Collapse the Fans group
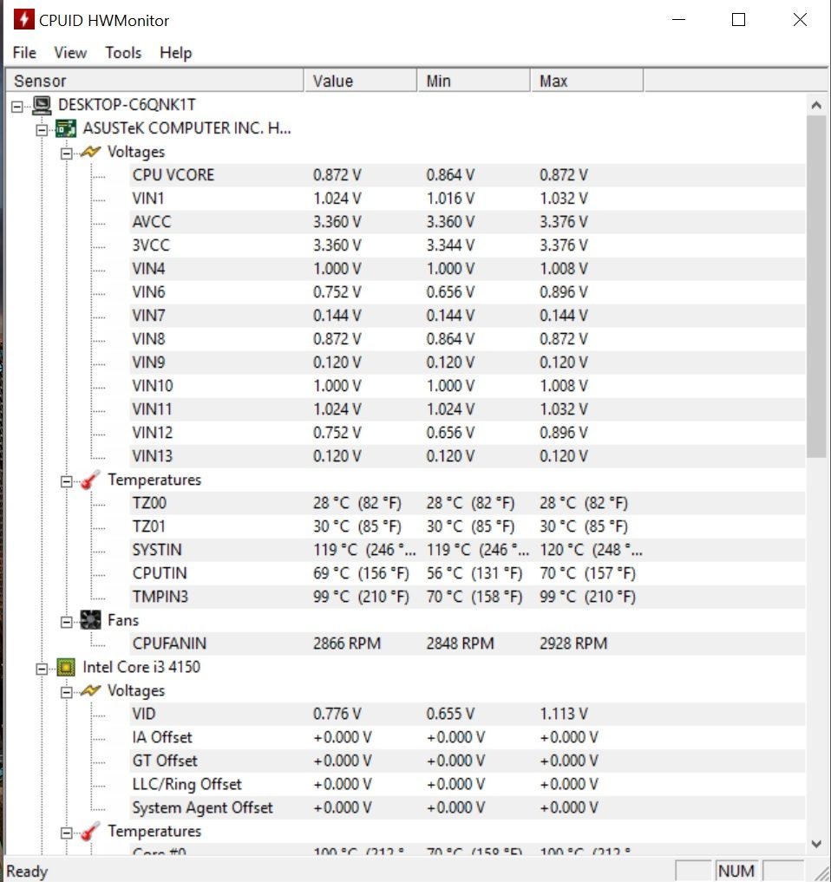Screen dimensions: 831x882 [x=67, y=622]
